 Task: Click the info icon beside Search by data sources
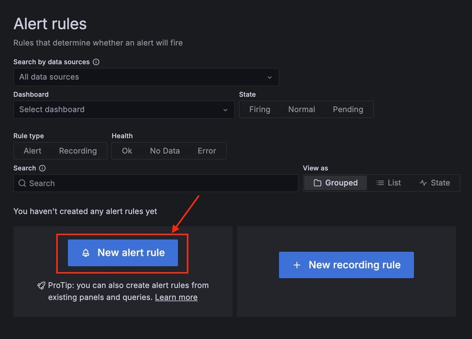pos(97,62)
